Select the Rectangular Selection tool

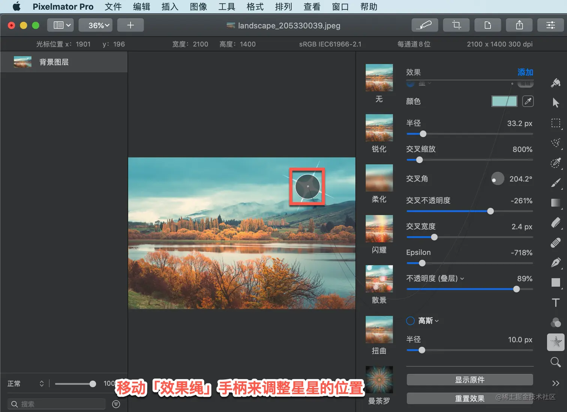pos(556,123)
